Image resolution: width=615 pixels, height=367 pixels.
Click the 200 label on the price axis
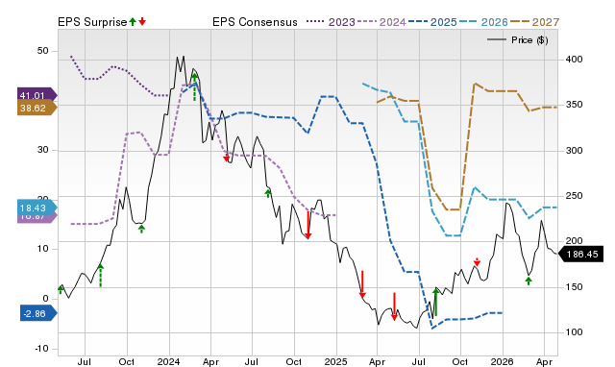574,241
